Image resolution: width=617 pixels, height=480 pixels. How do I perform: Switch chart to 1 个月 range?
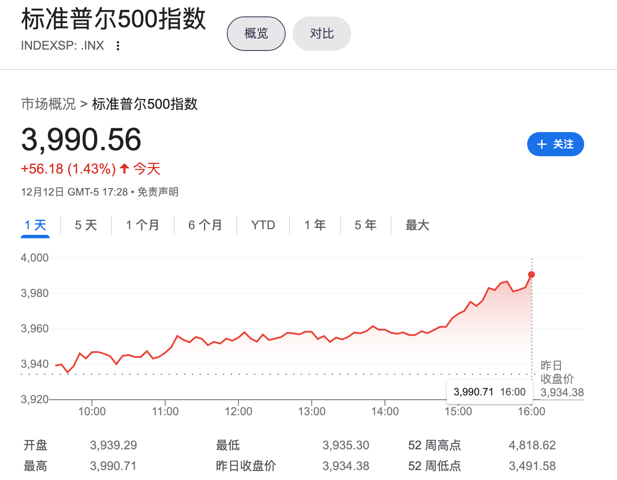click(x=143, y=225)
